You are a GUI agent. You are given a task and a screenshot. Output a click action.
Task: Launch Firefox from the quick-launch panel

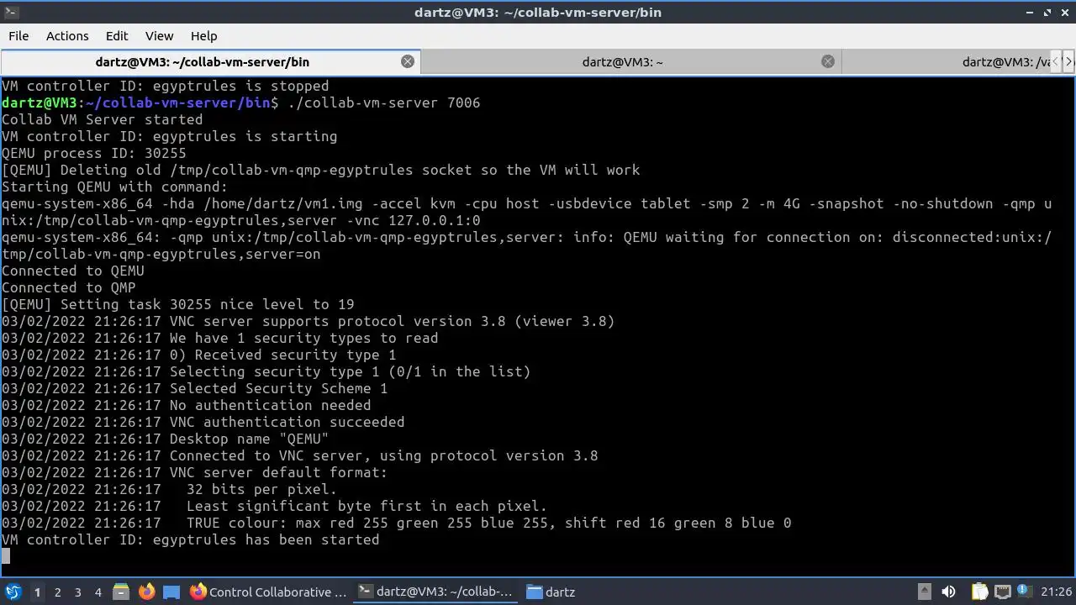[146, 592]
